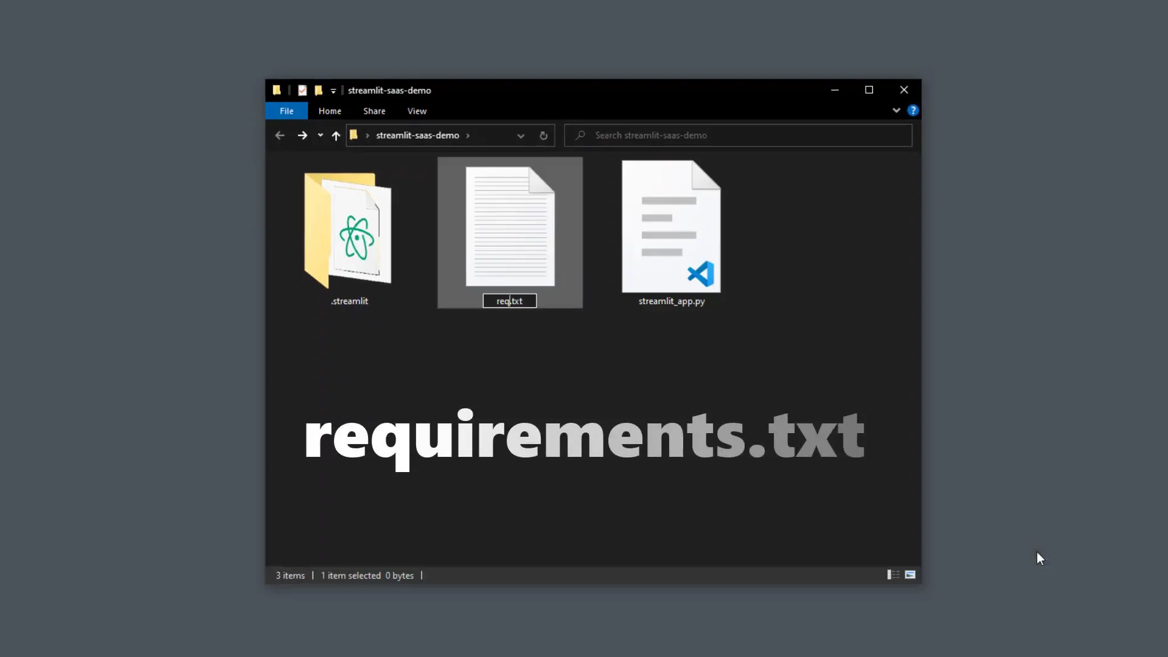Image resolution: width=1168 pixels, height=657 pixels.
Task: Open the address bar history dropdown
Action: (521, 136)
